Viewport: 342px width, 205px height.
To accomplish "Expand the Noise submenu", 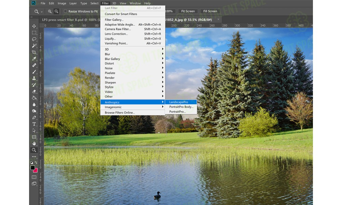I will [x=133, y=68].
